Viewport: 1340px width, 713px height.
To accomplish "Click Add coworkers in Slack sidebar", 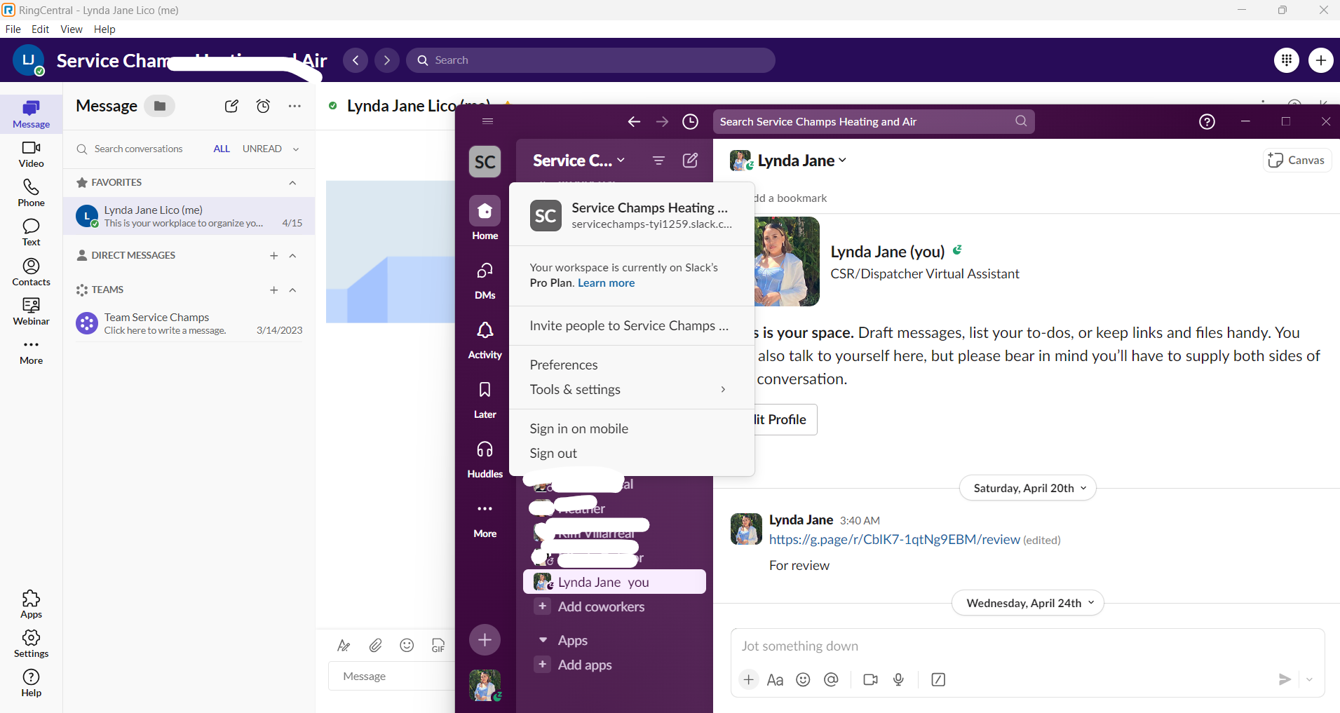I will [x=601, y=606].
